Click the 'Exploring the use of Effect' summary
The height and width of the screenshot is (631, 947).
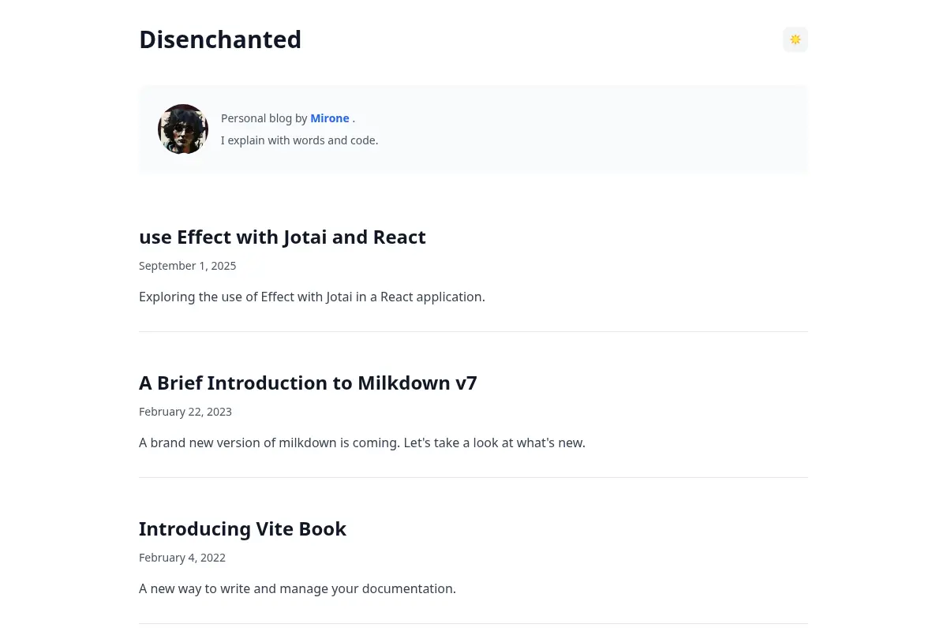pos(312,297)
